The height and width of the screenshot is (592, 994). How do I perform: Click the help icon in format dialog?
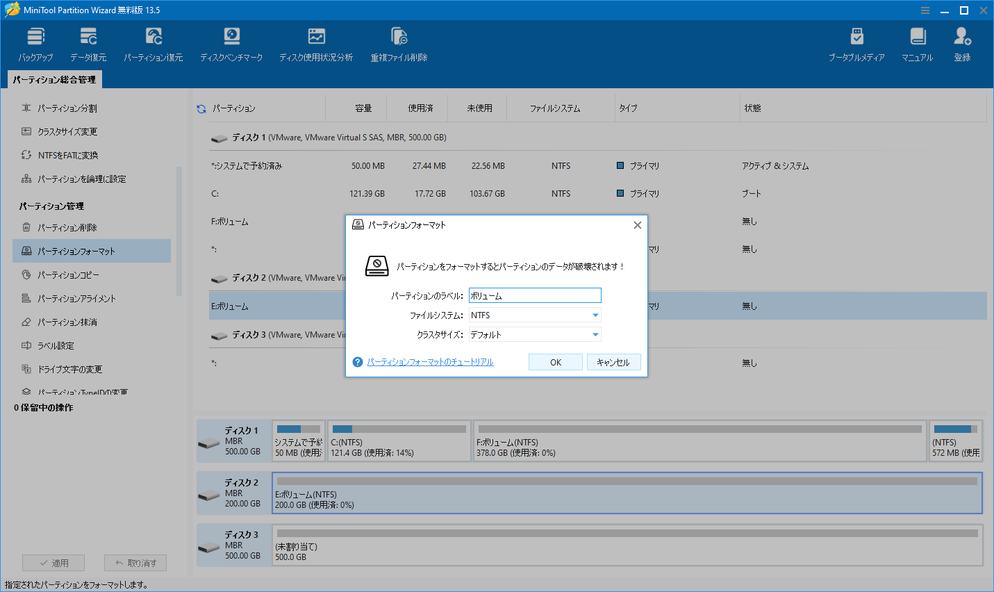coord(356,361)
